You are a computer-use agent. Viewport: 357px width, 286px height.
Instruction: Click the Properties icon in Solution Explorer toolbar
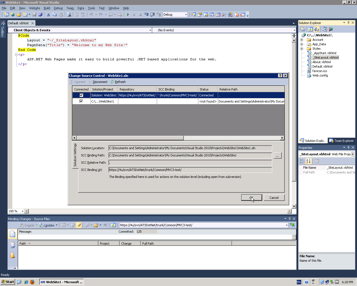pyautogui.click(x=302, y=29)
